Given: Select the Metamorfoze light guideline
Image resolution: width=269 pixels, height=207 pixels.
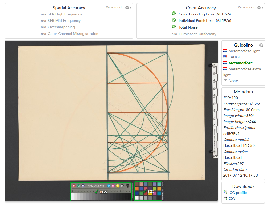Looking at the screenshot, I should point(244,51).
